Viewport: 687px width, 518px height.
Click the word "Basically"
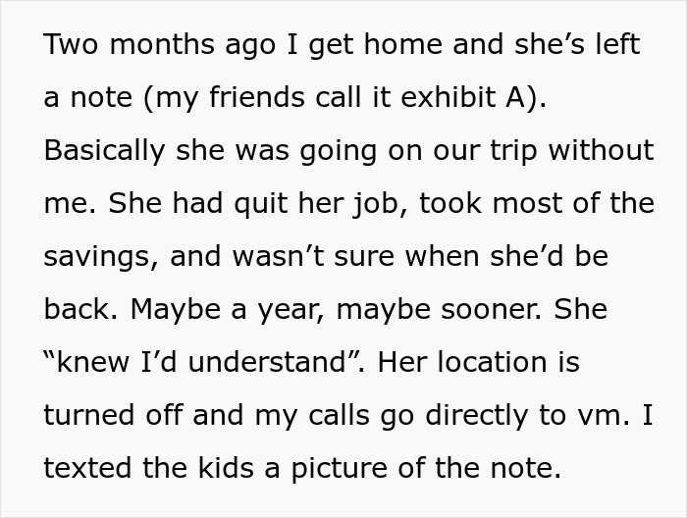(x=103, y=151)
